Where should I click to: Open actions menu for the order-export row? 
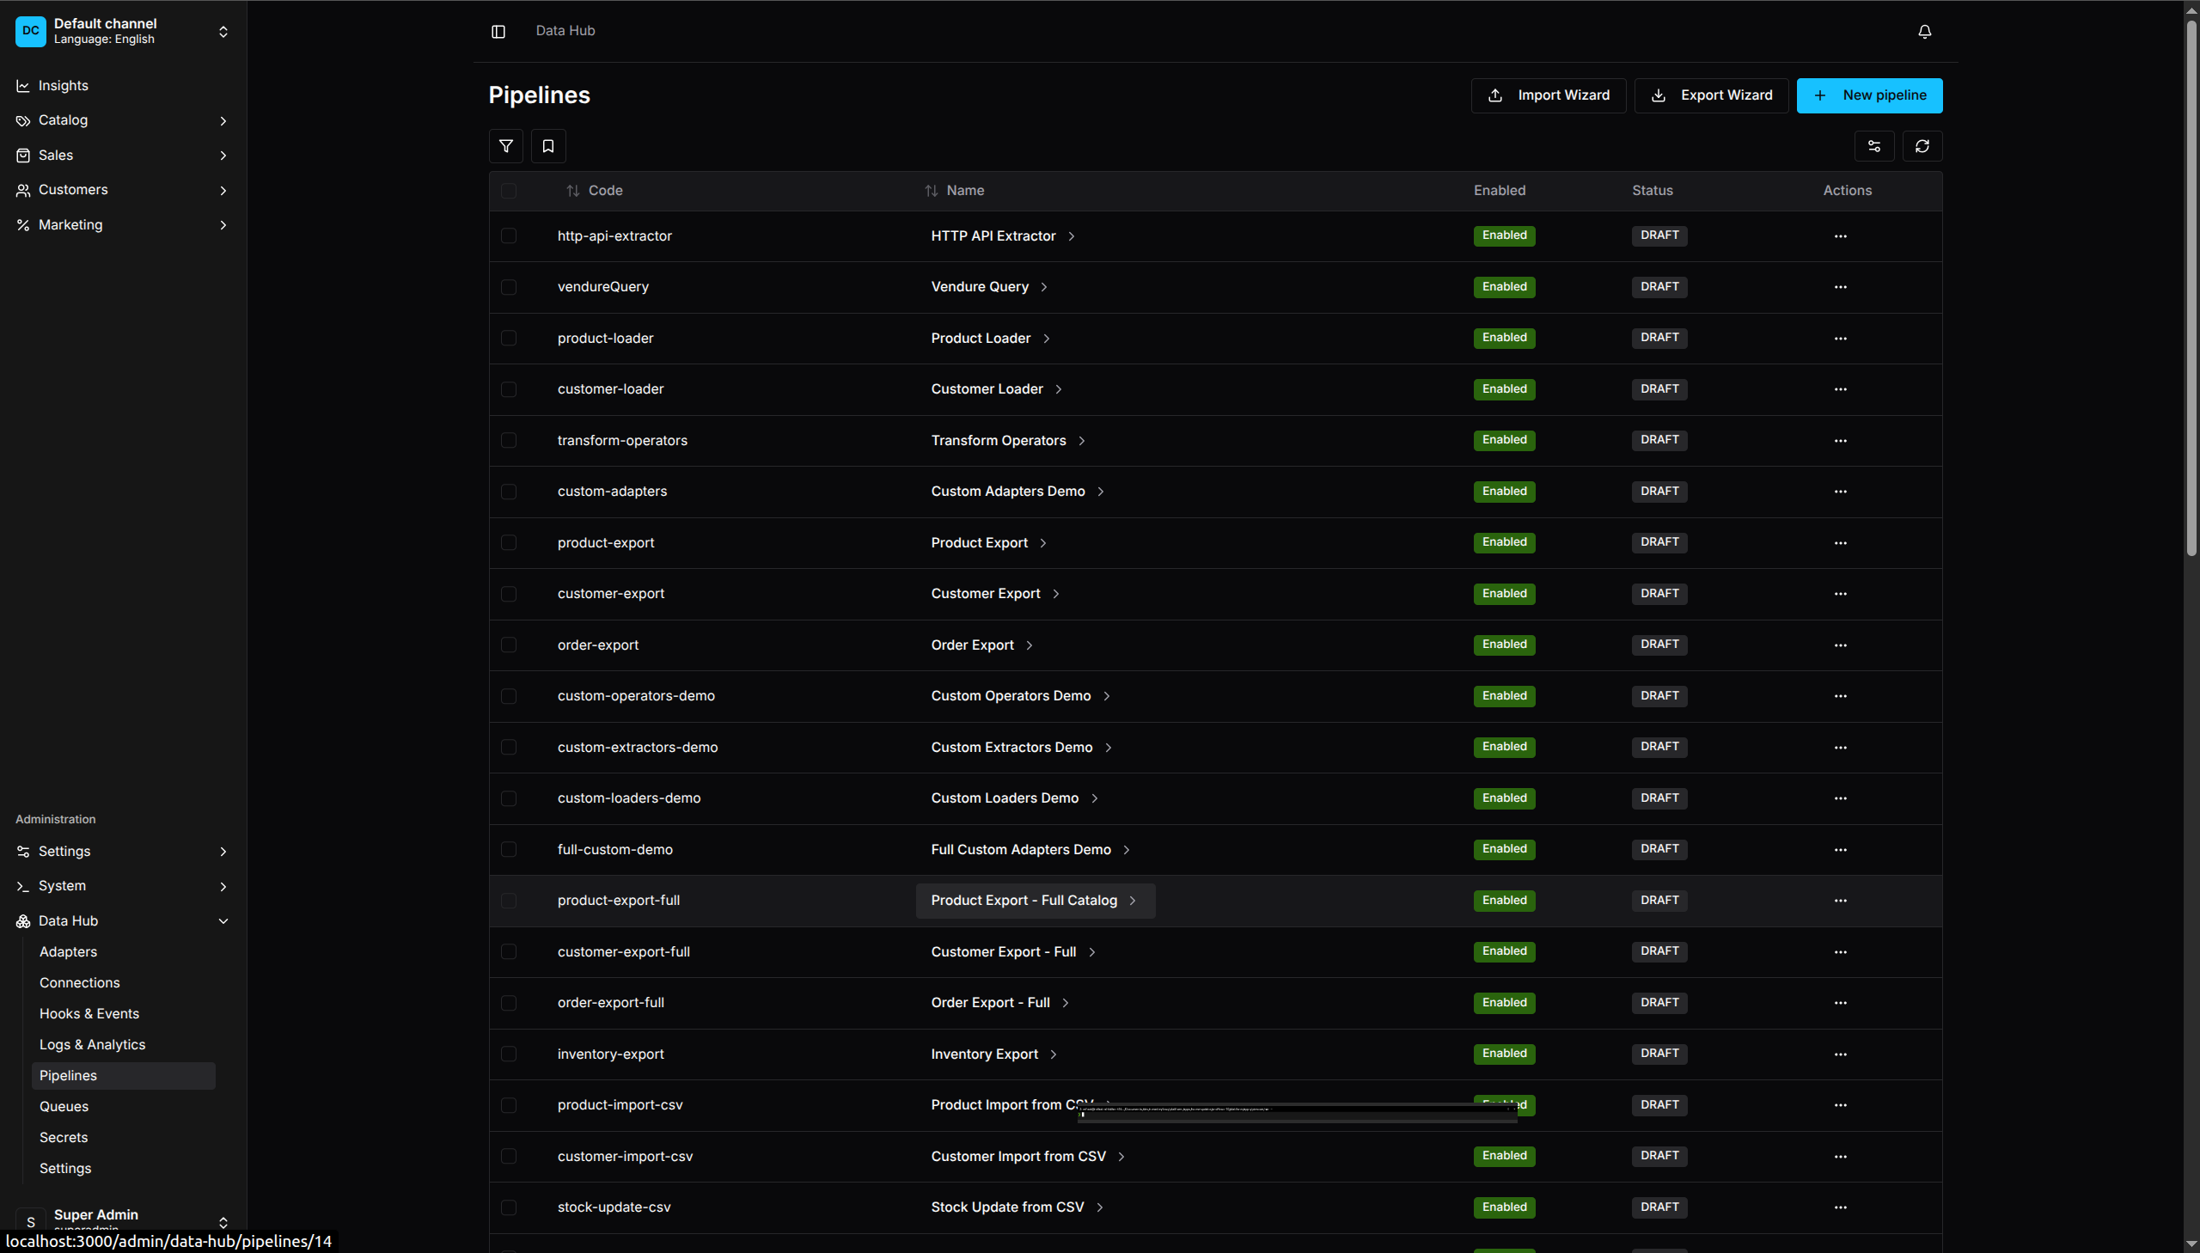click(x=1841, y=645)
